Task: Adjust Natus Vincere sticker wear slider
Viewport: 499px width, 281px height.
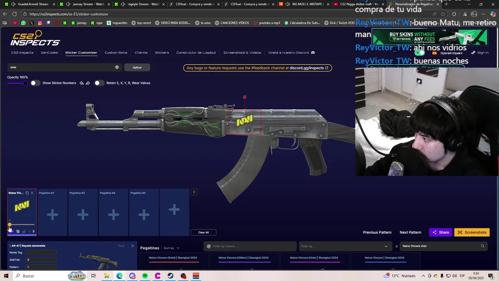Action: (22, 224)
